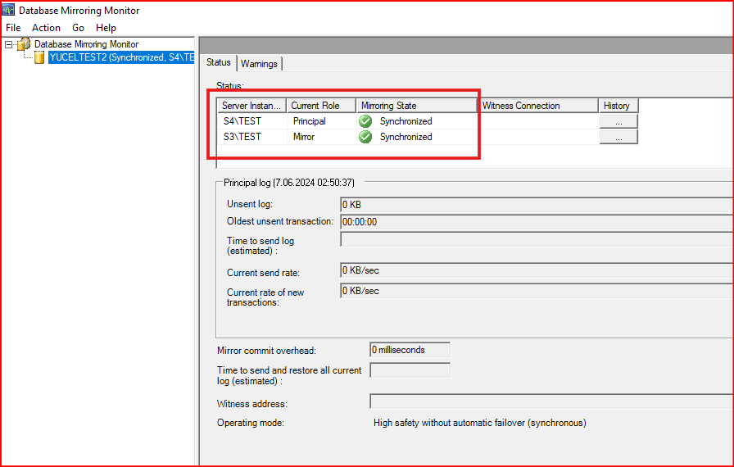Click the Database Mirroring Monitor title bar icon
Image resolution: width=734 pixels, height=467 pixels.
(x=9, y=11)
